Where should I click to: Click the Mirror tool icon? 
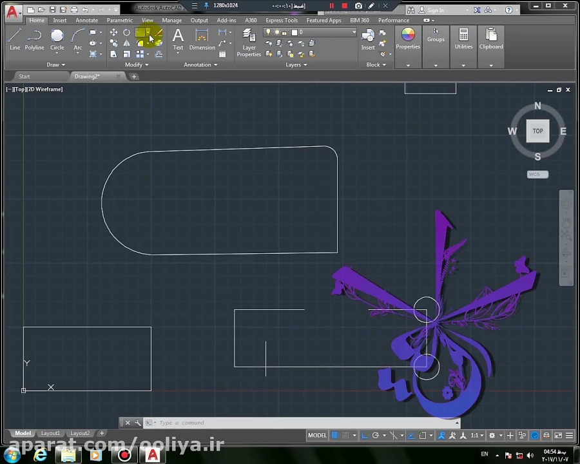[x=126, y=43]
